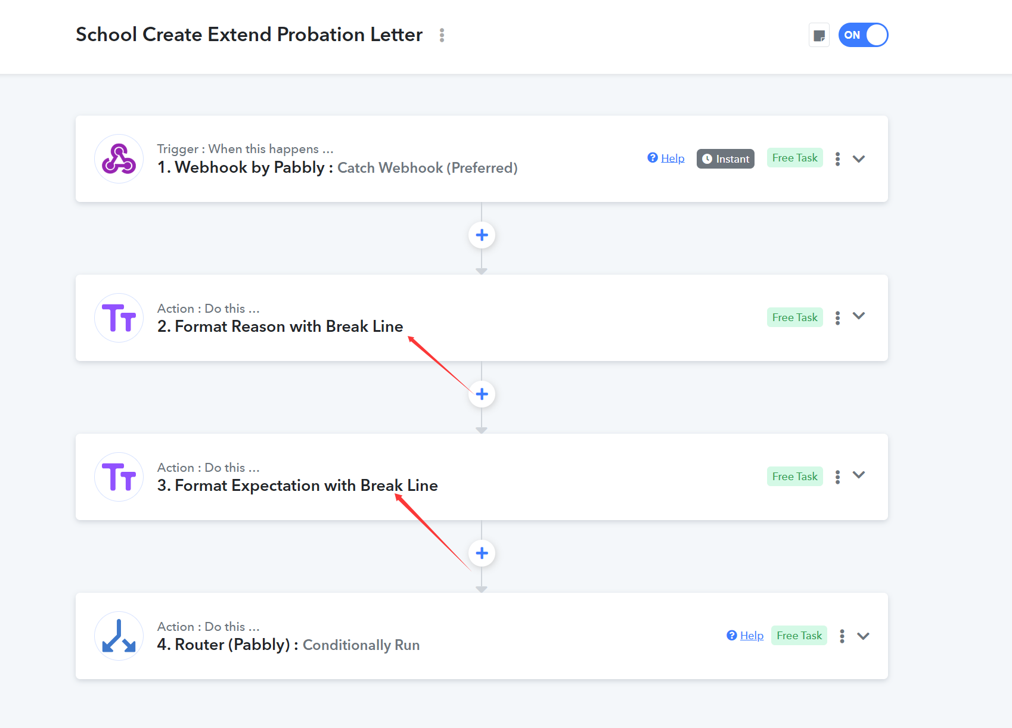Expand the Format Reason with Break Line step

click(858, 316)
